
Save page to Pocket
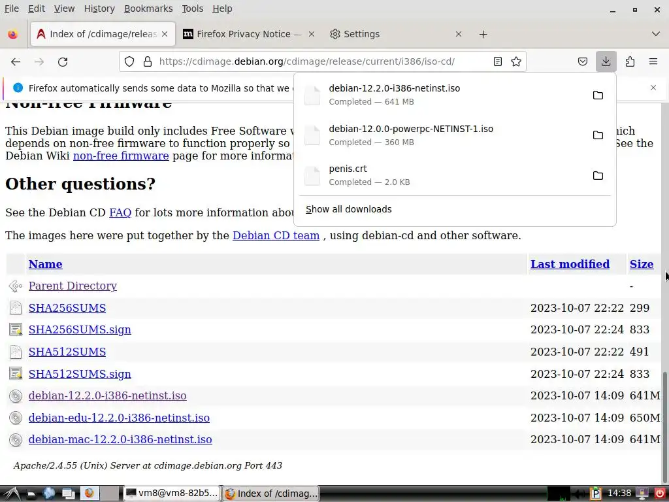582,61
